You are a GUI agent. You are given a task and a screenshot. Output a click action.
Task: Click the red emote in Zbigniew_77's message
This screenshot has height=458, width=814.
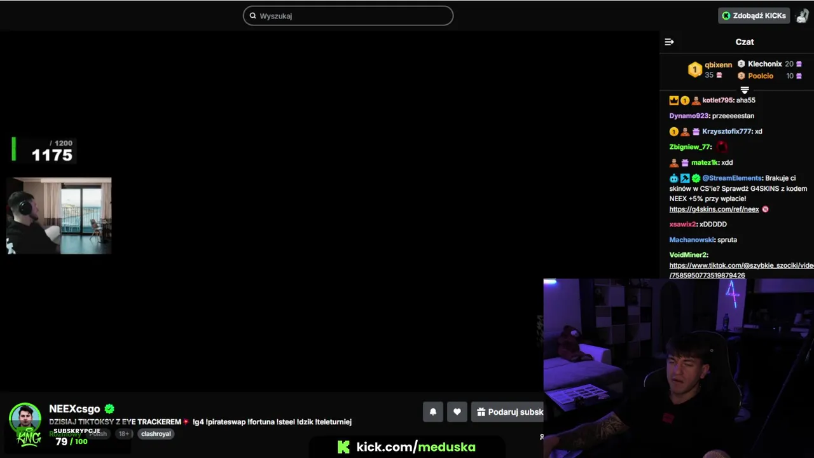721,147
